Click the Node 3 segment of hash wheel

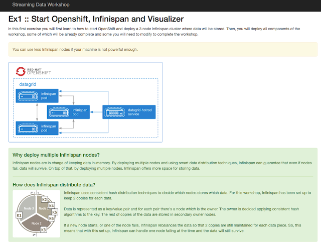coord(28,207)
